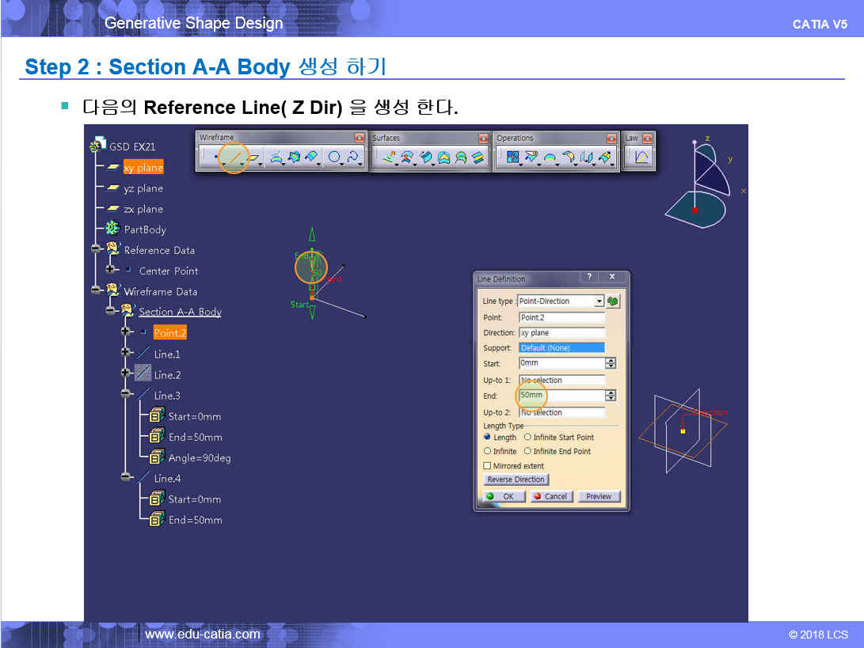Click the End value stepper arrows
Screen dimensions: 864x648
click(x=611, y=396)
